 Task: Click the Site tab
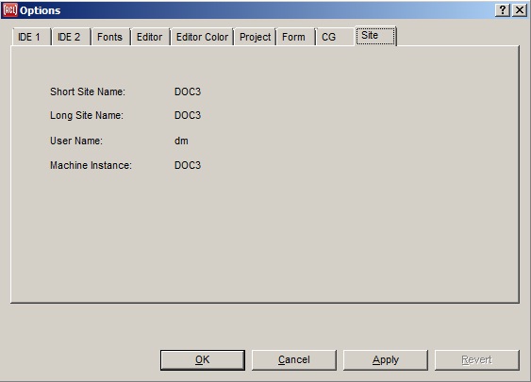click(375, 36)
